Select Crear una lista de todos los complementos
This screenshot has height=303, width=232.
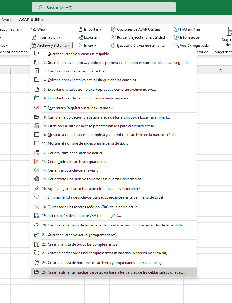click(x=114, y=244)
